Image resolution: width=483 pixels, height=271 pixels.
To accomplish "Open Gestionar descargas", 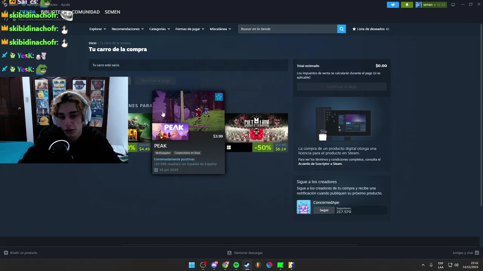I will click(248, 253).
